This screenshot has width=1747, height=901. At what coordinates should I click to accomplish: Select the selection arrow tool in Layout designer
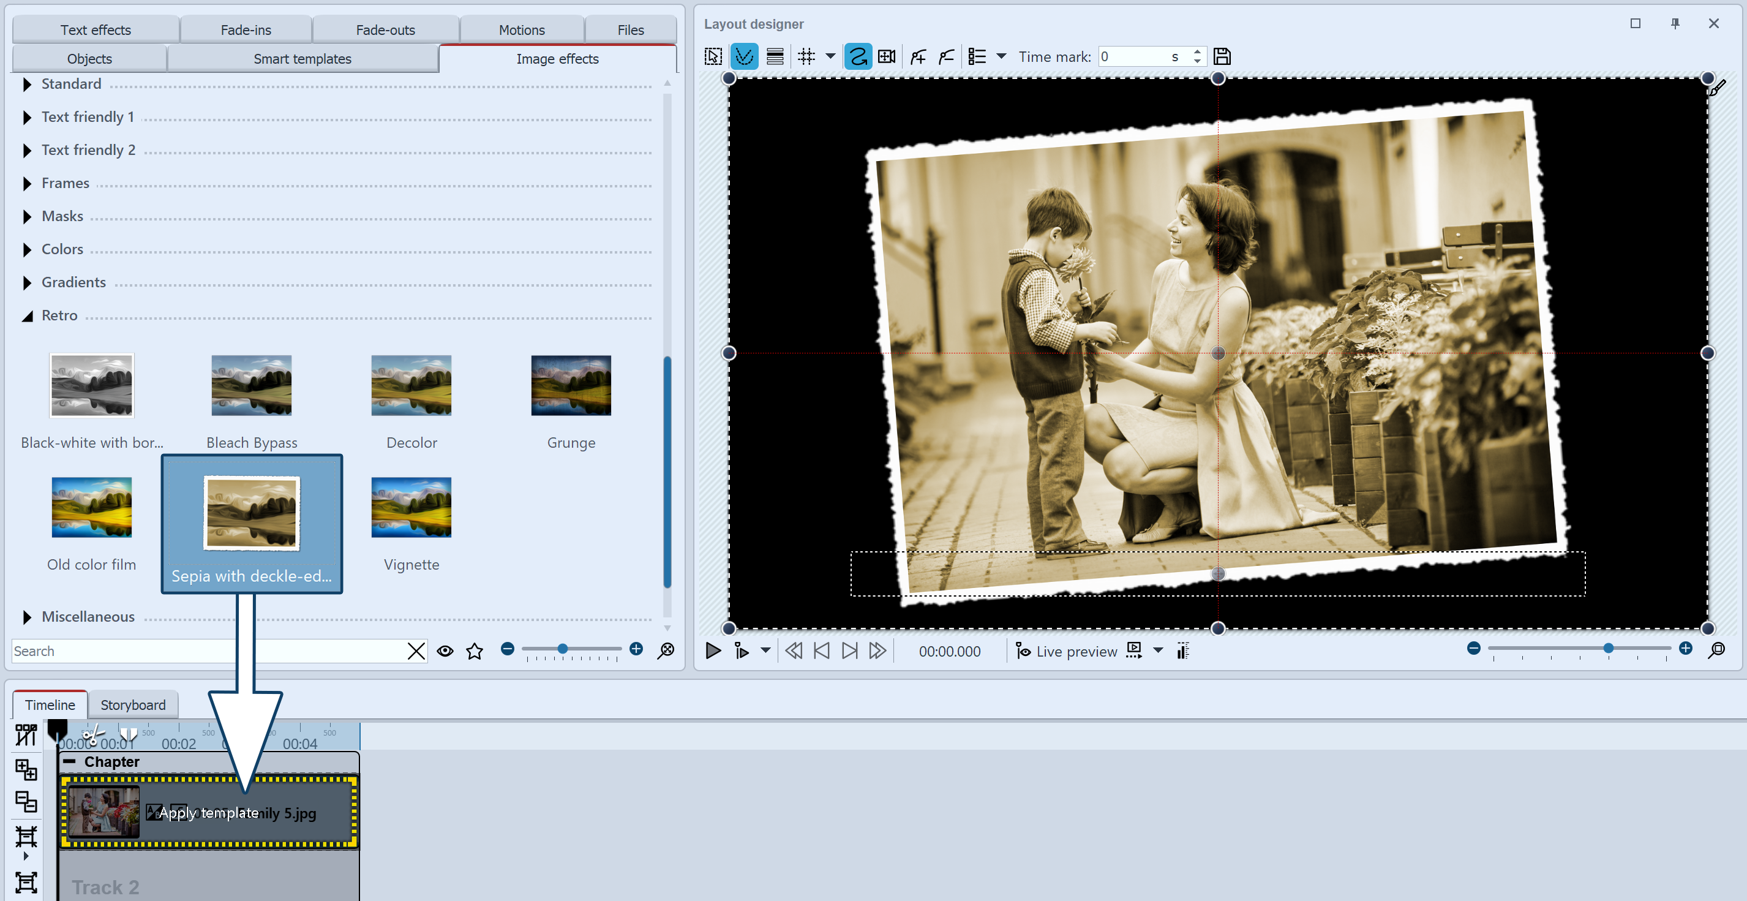click(713, 56)
